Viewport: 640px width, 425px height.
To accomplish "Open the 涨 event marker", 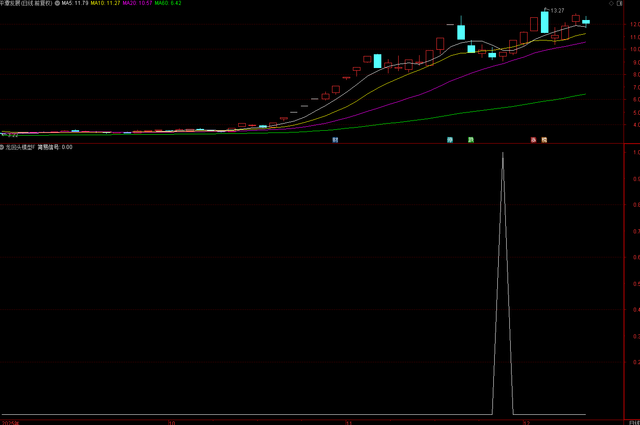I will [533, 140].
